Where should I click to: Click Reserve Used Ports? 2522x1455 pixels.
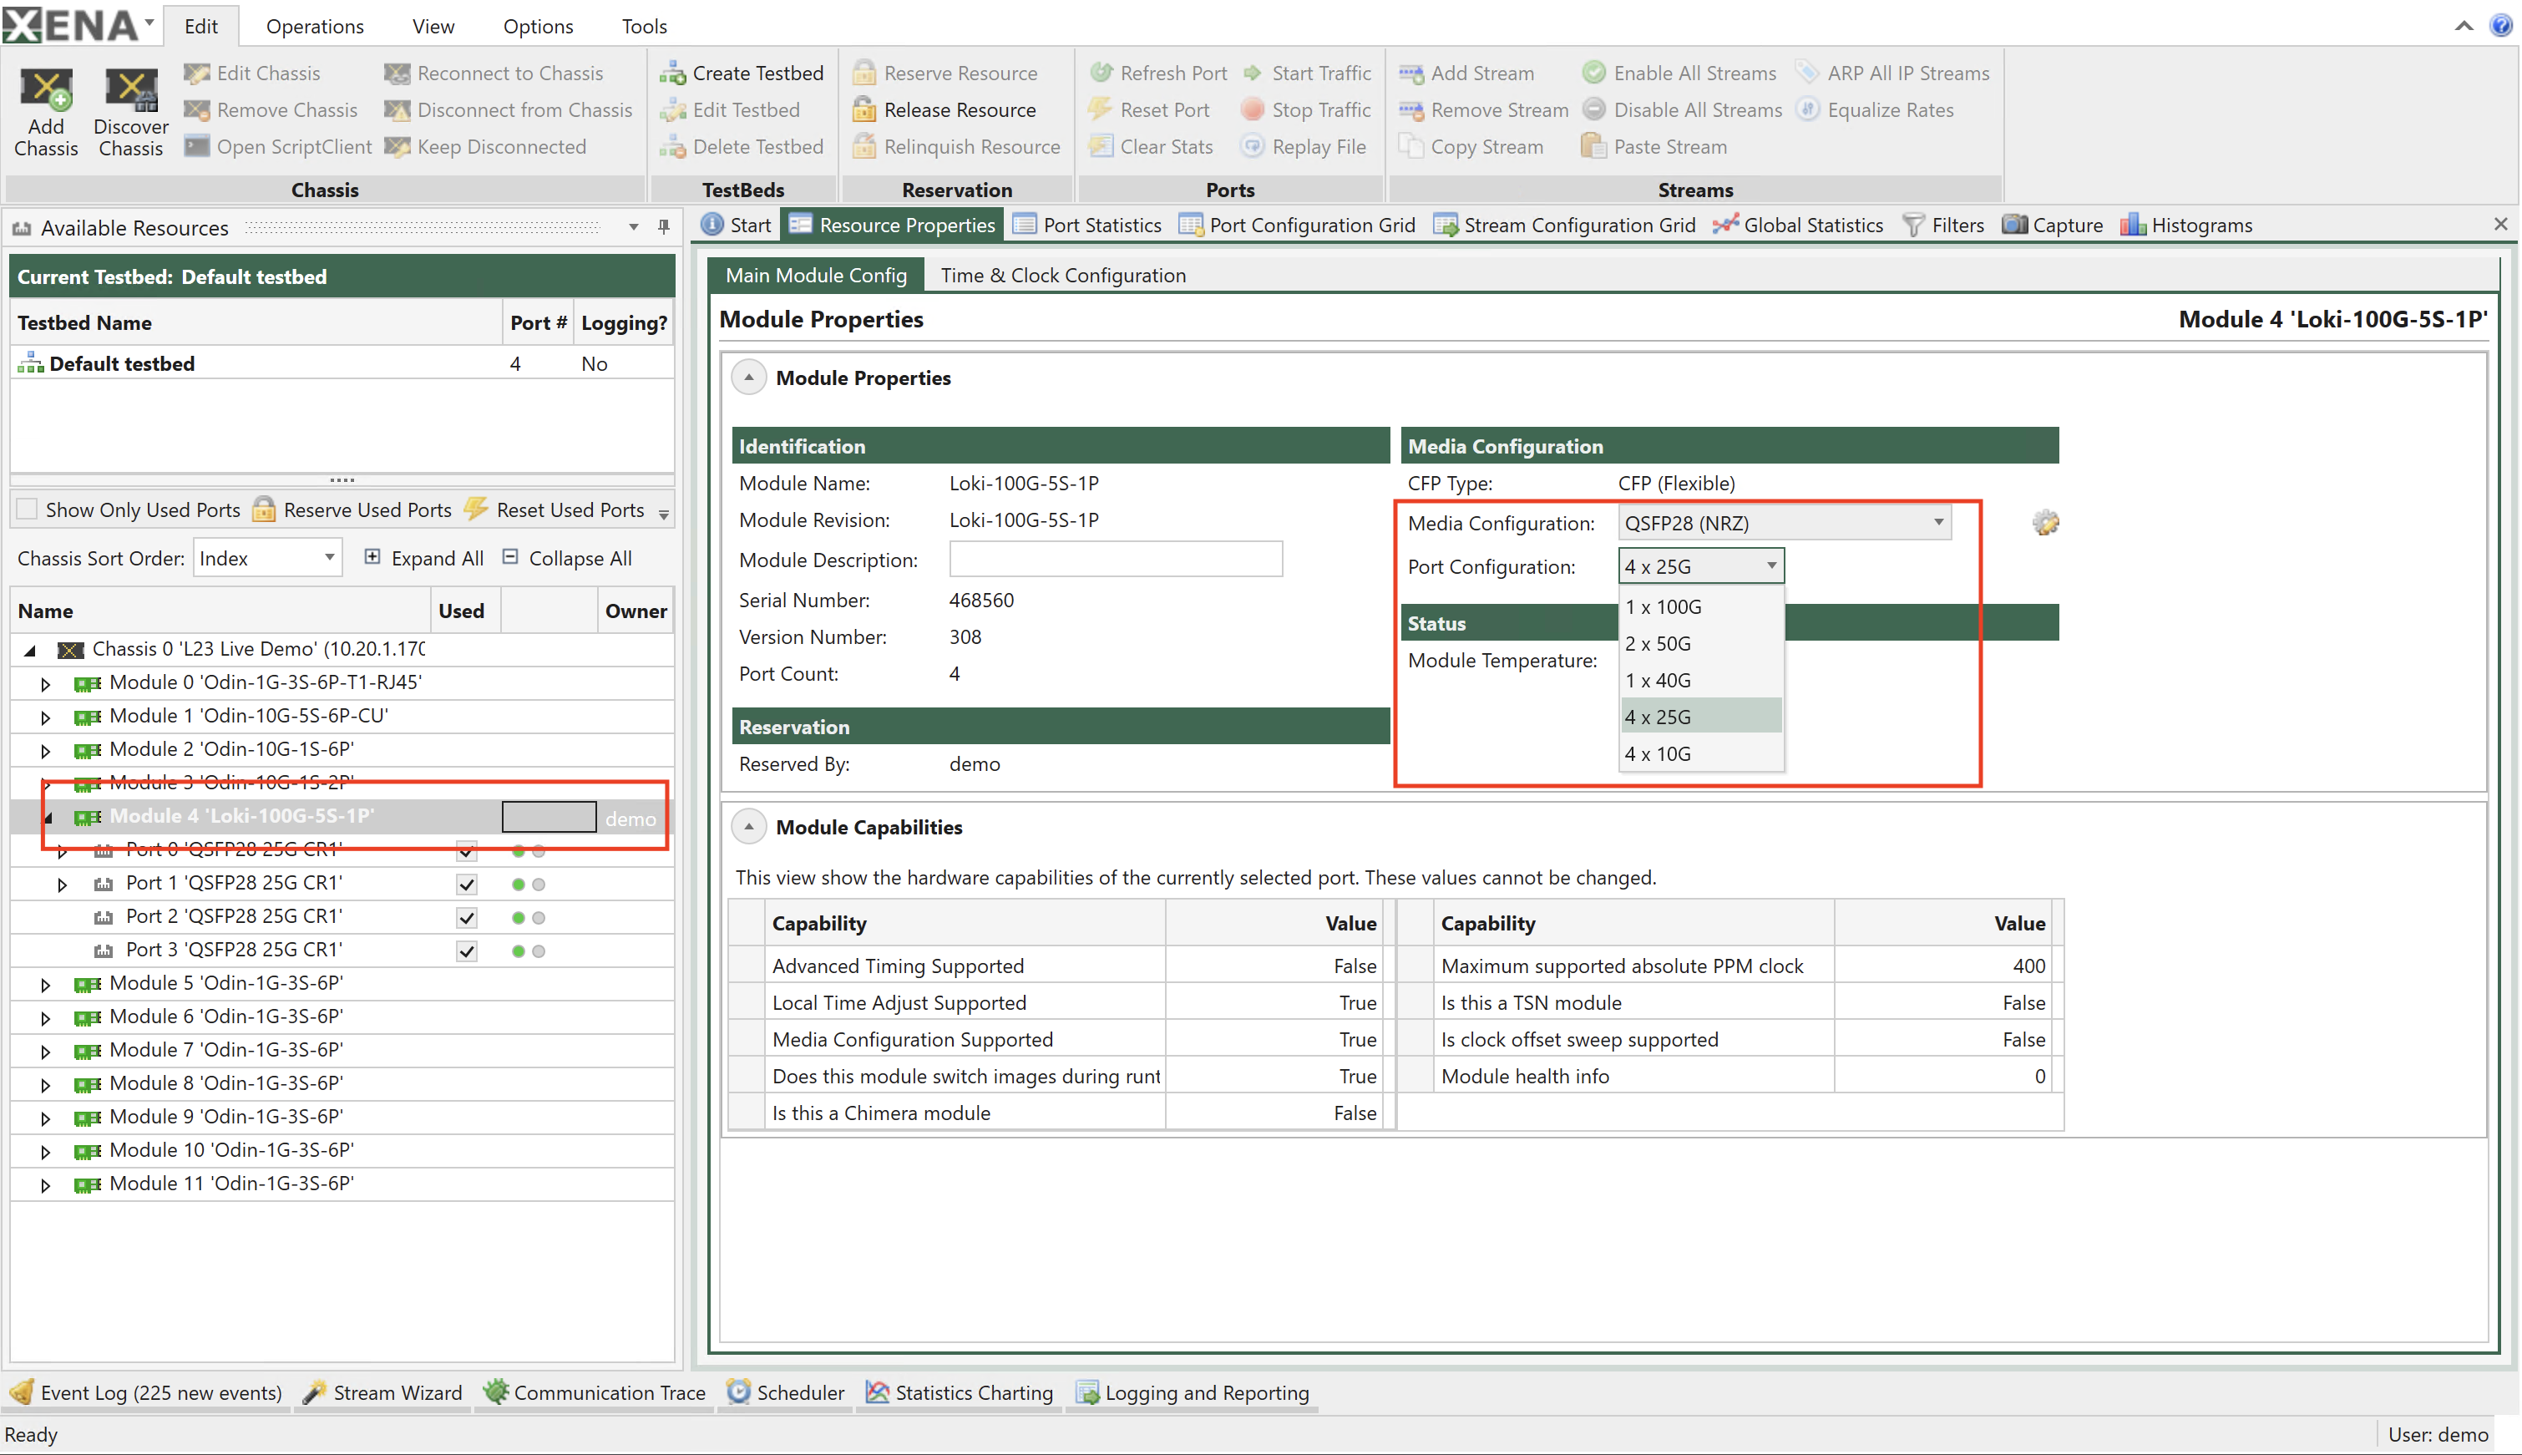[x=352, y=510]
